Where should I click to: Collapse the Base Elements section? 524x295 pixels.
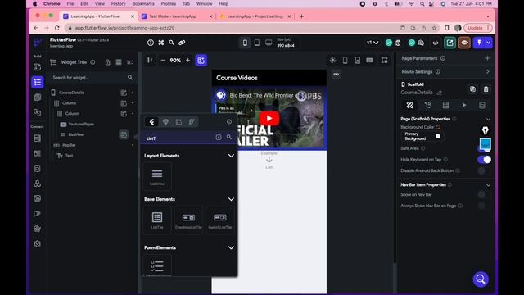pos(231,199)
